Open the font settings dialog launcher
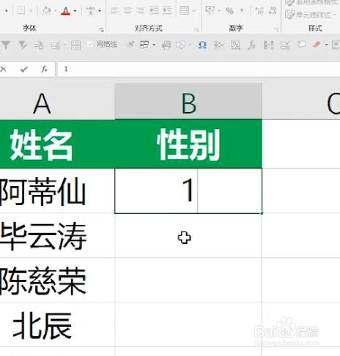Image resolution: width=340 pixels, height=356 pixels. coord(101,29)
